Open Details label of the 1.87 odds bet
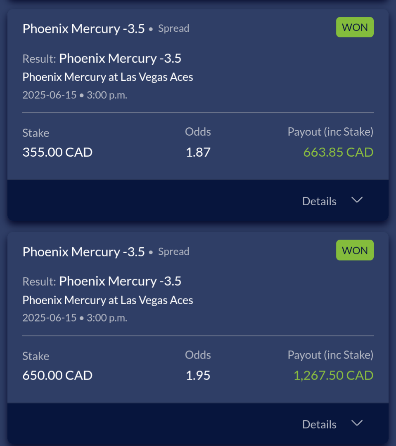The image size is (396, 446). click(x=319, y=201)
